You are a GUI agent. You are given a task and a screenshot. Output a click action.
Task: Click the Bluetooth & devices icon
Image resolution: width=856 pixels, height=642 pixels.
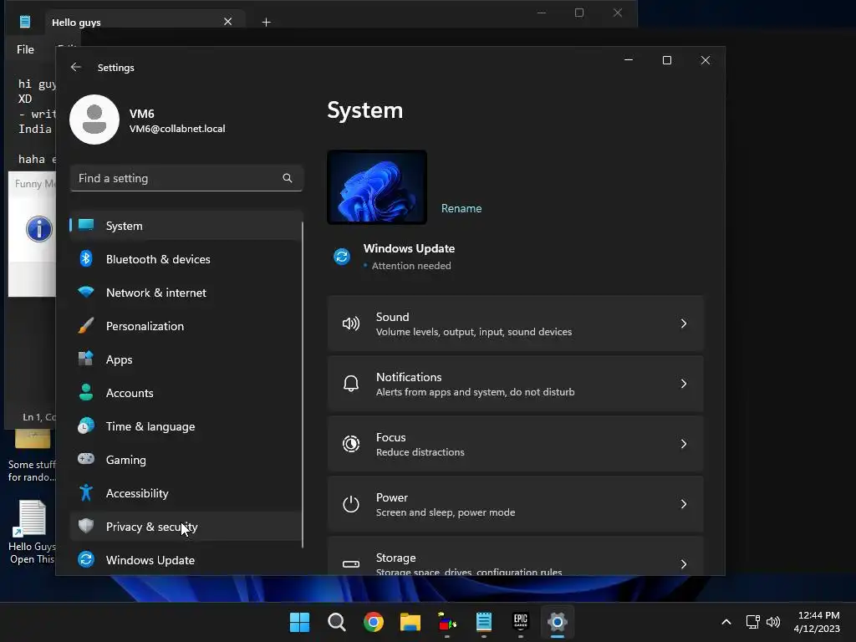86,259
